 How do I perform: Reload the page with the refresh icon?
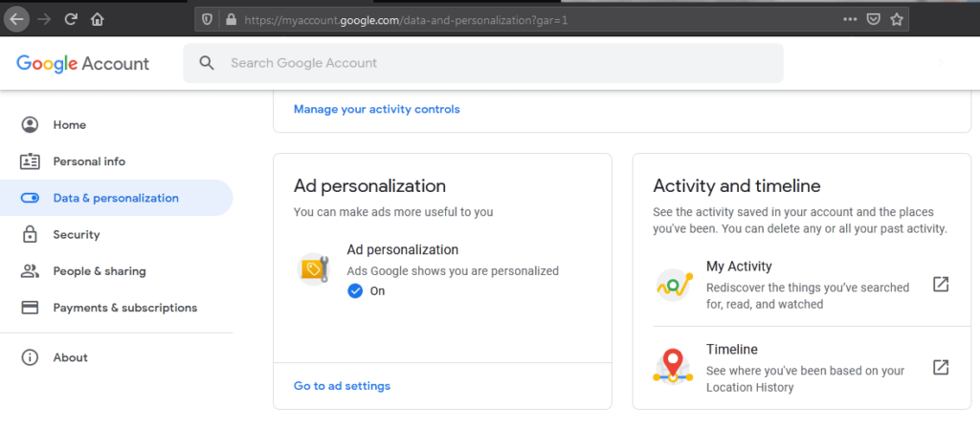click(x=71, y=19)
